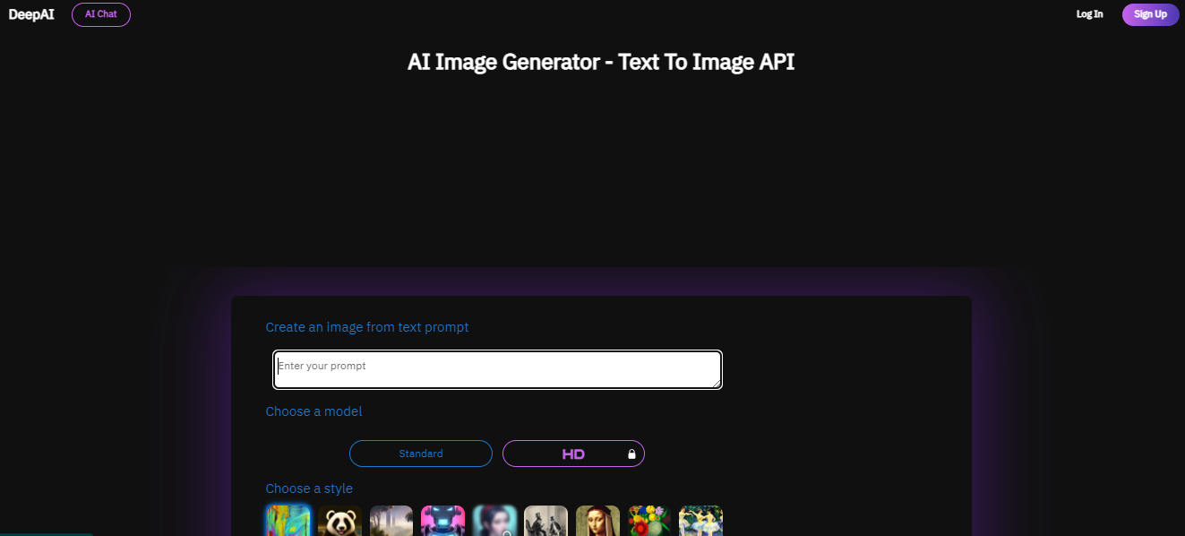This screenshot has width=1185, height=536.
Task: Click the prompt box resize handle
Action: pos(715,382)
